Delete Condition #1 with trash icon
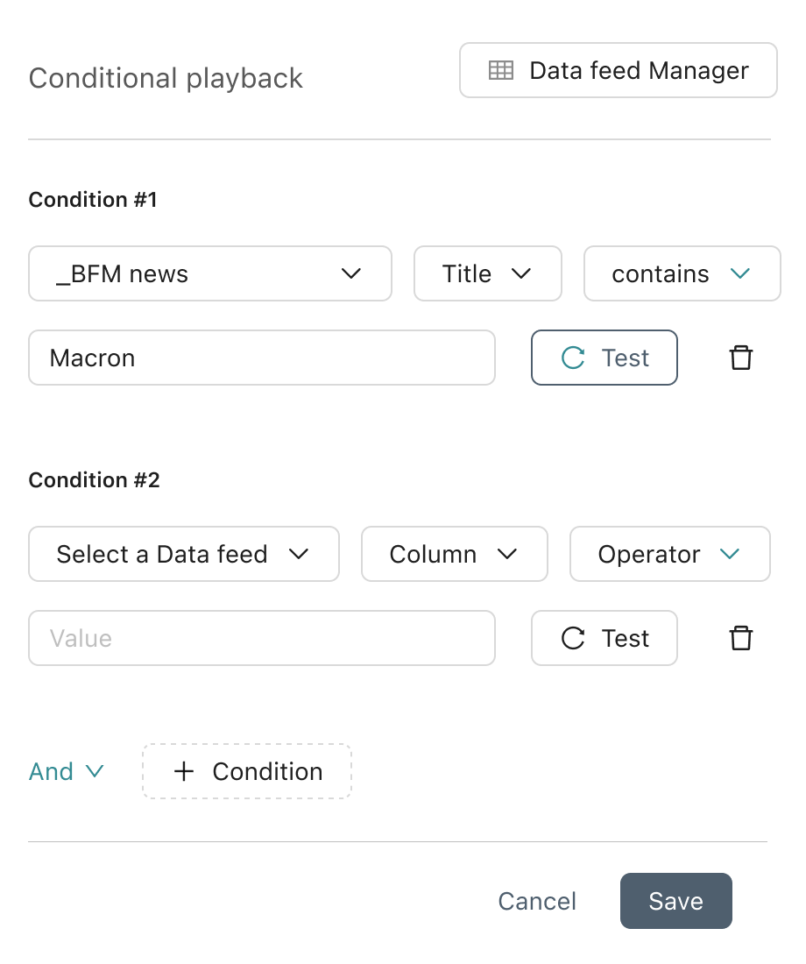 [741, 358]
